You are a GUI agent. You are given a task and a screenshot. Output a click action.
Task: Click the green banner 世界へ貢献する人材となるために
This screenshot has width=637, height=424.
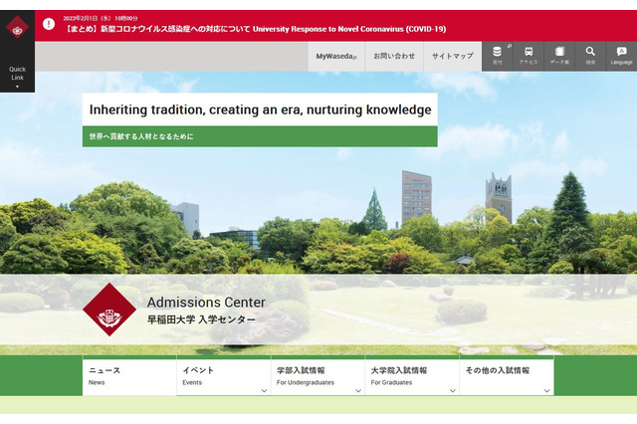[x=260, y=136]
